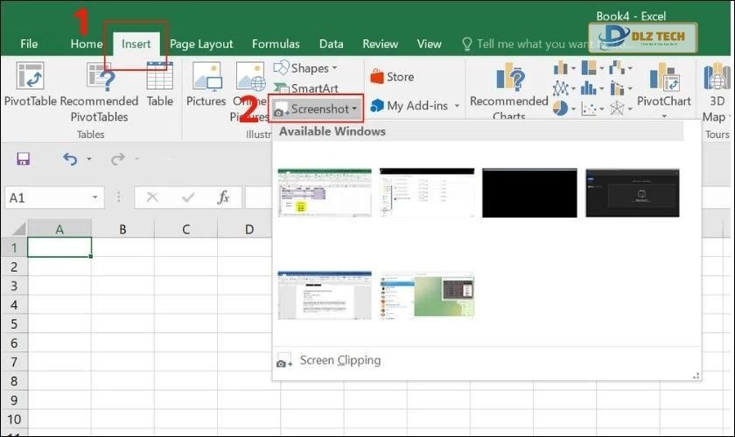Open the SmartArt tool

pos(306,88)
